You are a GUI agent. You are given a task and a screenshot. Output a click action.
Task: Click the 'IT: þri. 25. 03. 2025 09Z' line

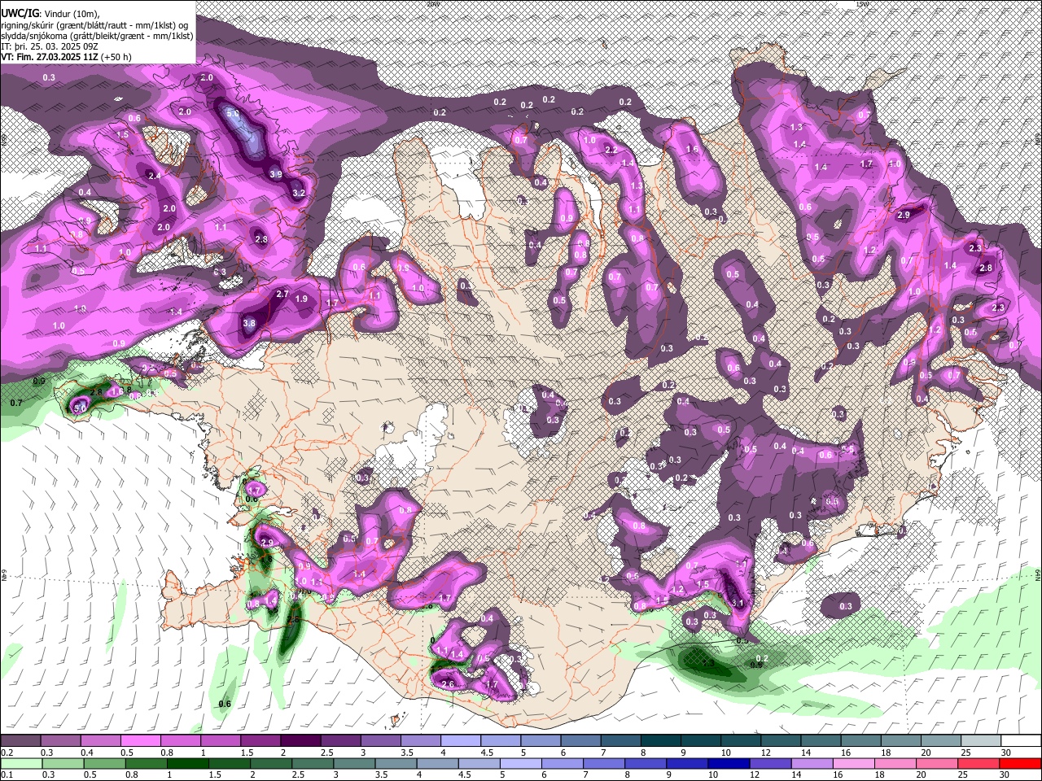point(50,46)
